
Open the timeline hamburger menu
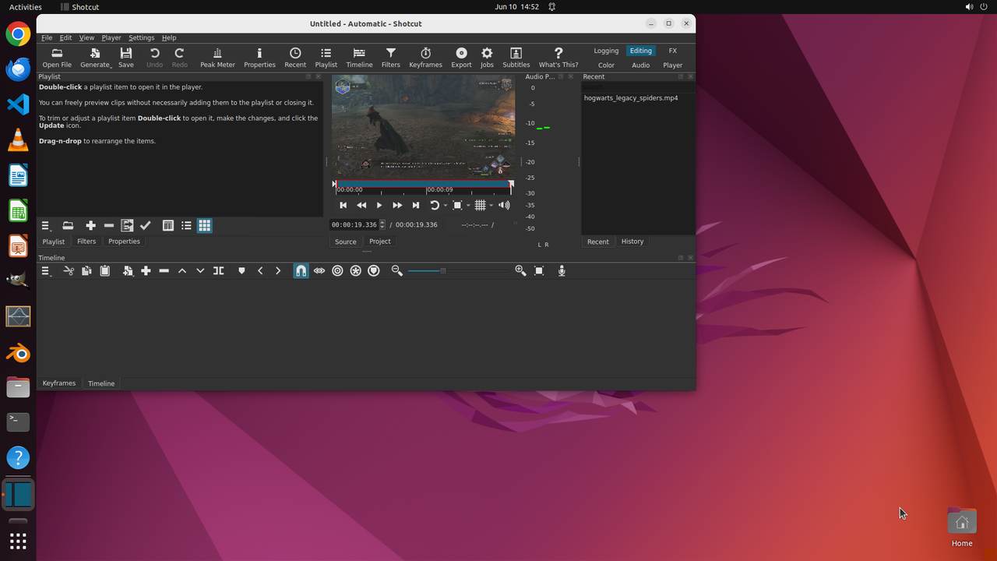(46, 270)
